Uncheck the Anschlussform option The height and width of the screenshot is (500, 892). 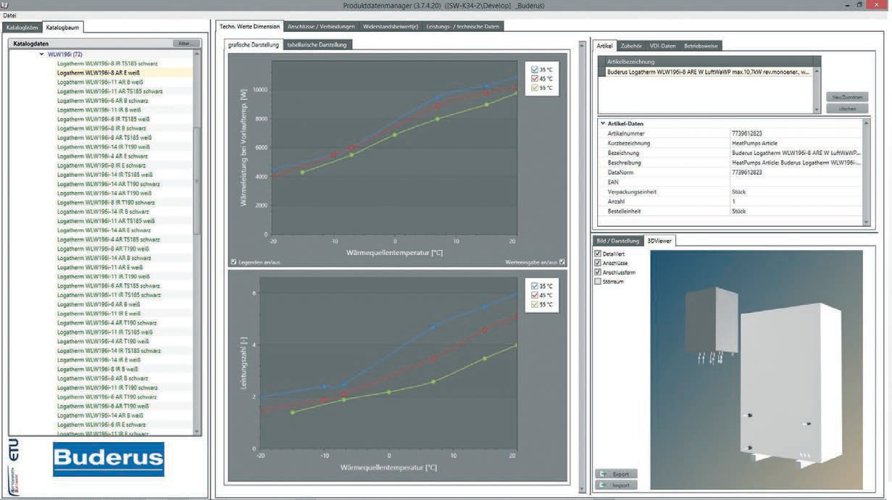coord(598,272)
